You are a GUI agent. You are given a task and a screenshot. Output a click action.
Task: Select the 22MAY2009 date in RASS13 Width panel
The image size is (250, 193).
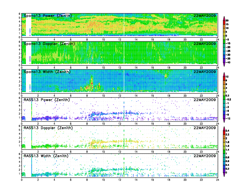tap(205, 156)
